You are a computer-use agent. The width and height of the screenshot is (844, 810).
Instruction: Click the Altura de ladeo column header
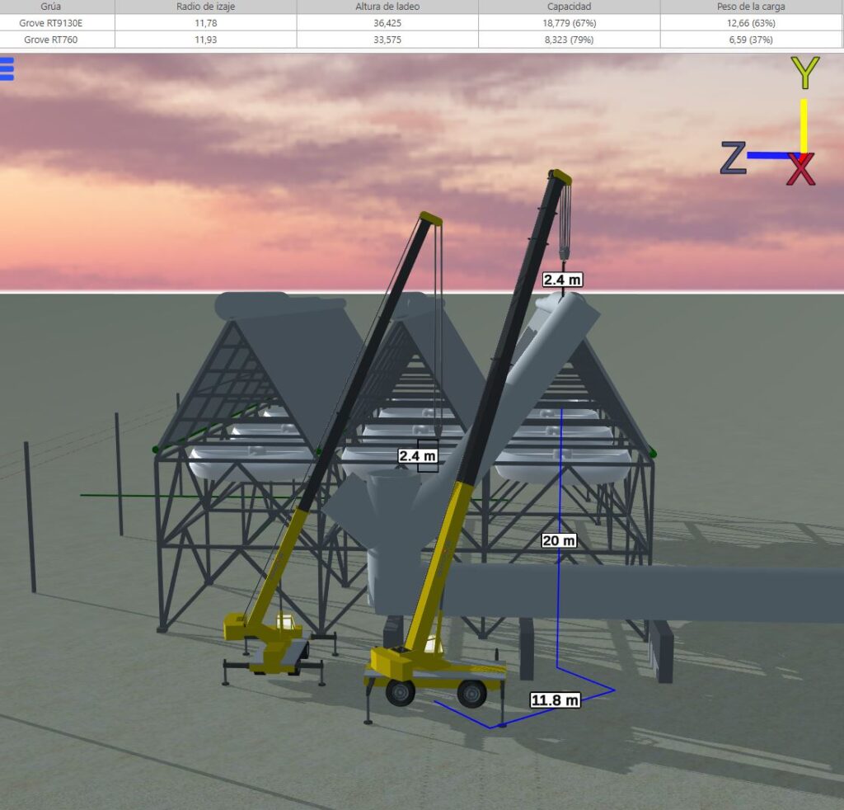point(387,7)
